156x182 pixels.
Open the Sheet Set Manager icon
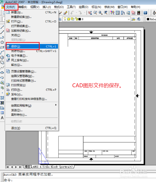pos(128,13)
